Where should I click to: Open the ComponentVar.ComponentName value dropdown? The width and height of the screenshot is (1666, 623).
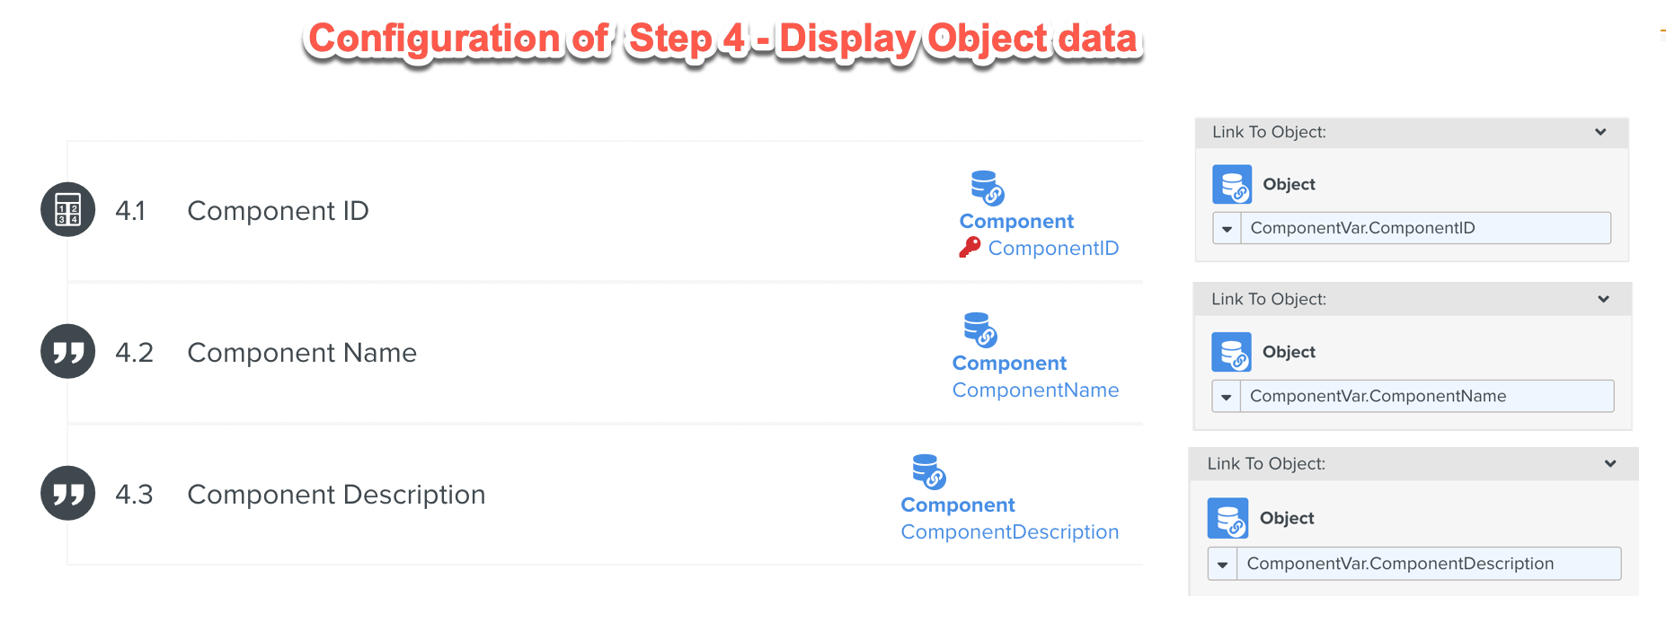(1227, 396)
